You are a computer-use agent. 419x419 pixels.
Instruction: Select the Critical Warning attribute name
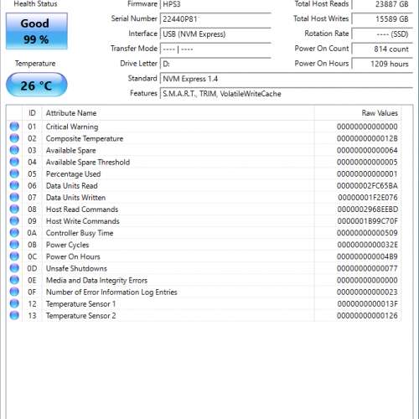(72, 127)
